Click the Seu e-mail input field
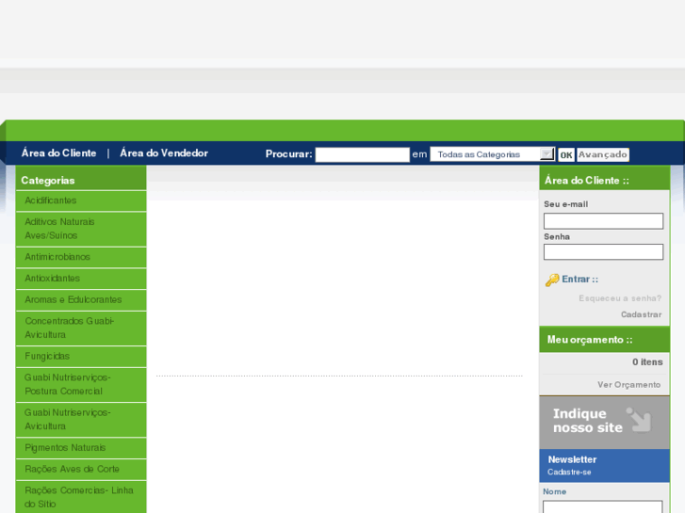 coord(603,221)
